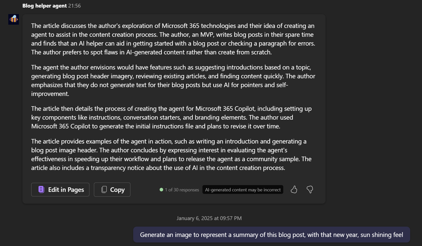Viewport: 422px width, 246px height.
Task: Toggle a dislike reaction on the response
Action: tap(310, 190)
